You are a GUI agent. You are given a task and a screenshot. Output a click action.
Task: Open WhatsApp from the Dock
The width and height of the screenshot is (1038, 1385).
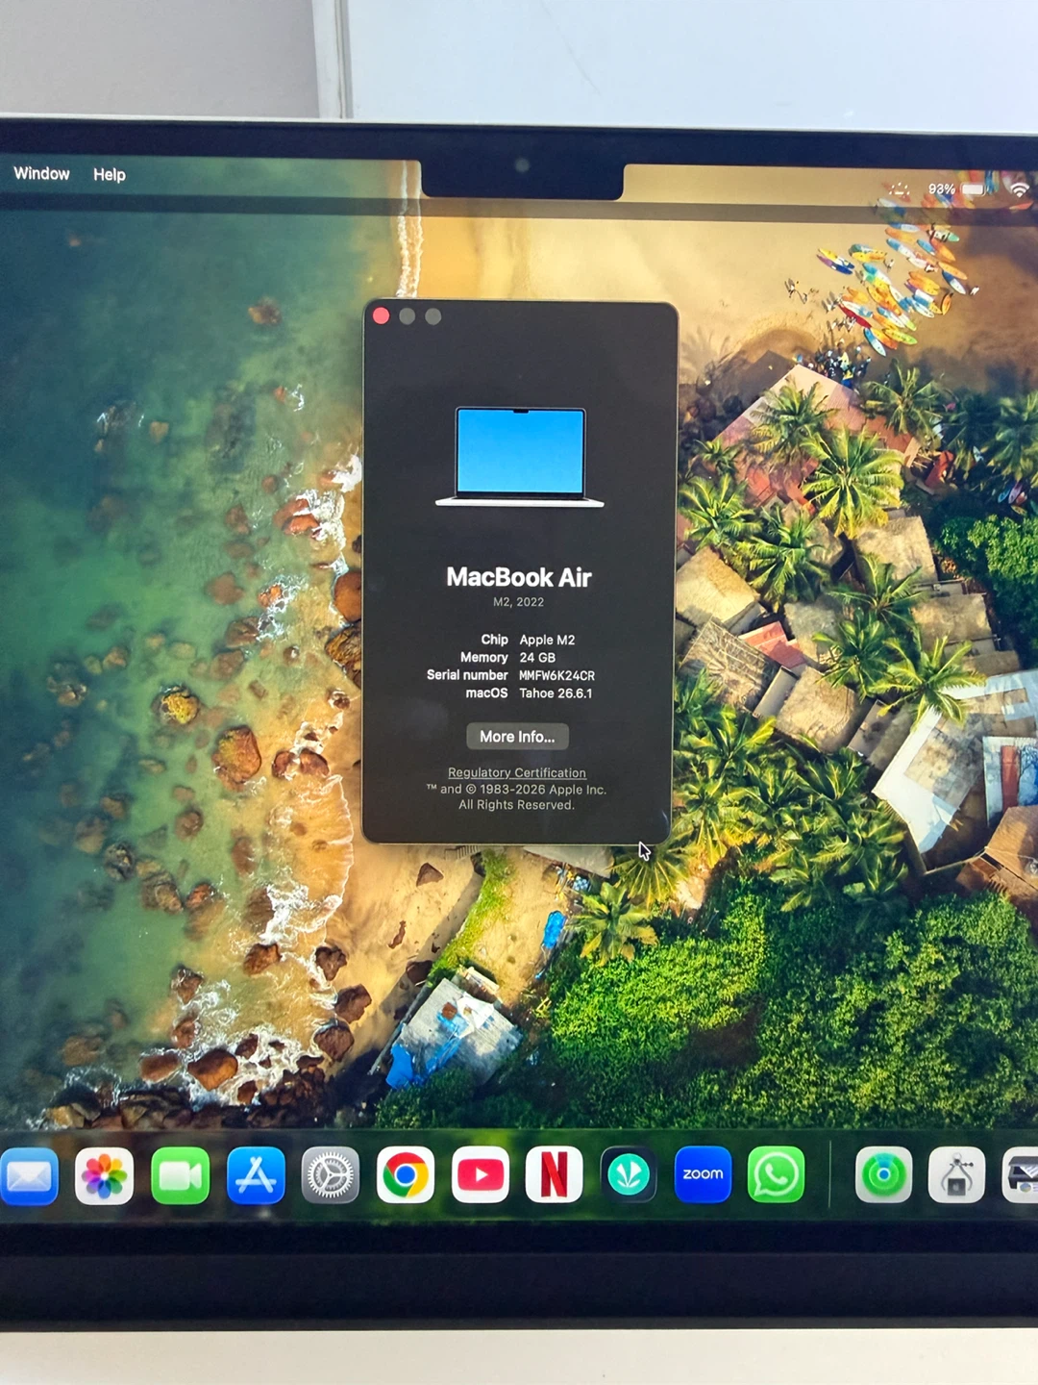point(777,1174)
